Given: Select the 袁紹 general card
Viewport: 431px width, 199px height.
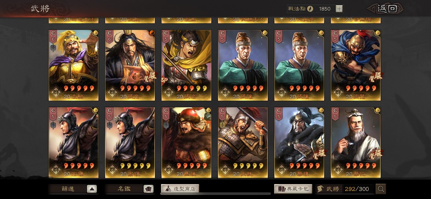Looking at the screenshot, I should click(74, 65).
